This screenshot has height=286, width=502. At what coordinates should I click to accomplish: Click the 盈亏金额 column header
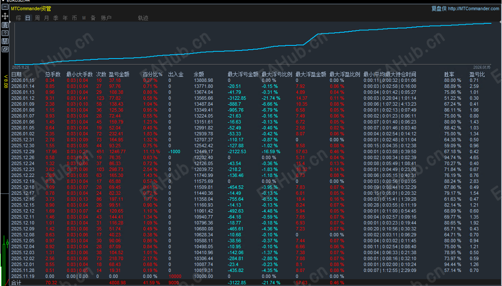pos(119,74)
